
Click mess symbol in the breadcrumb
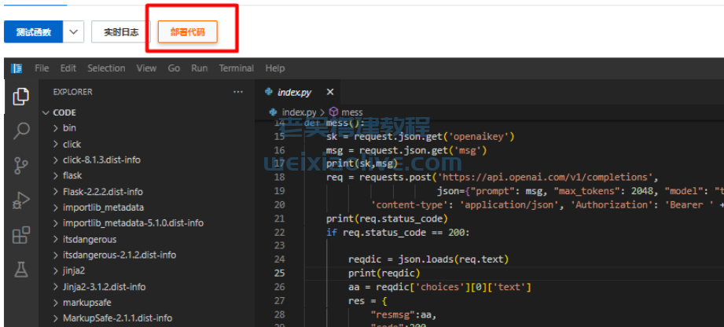coord(351,112)
